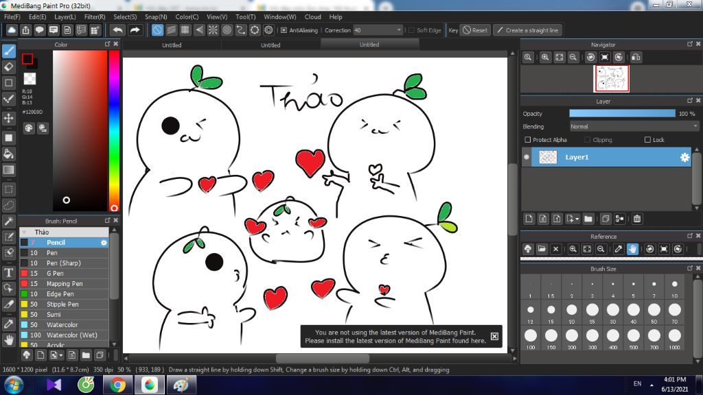Image resolution: width=703 pixels, height=395 pixels.
Task: Open the Filter menu
Action: click(95, 16)
